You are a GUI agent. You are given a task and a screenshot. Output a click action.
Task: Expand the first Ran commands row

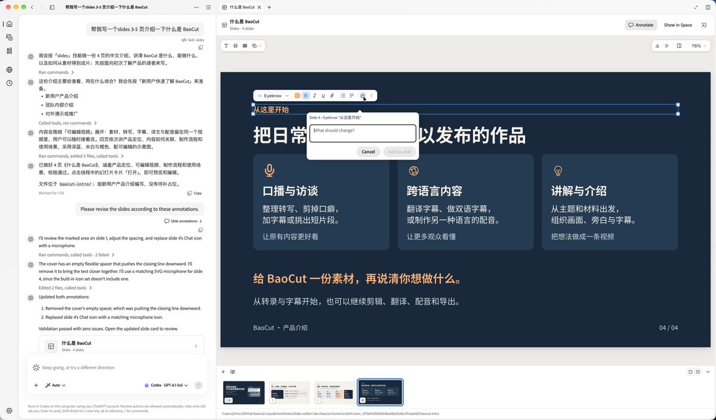(56, 72)
